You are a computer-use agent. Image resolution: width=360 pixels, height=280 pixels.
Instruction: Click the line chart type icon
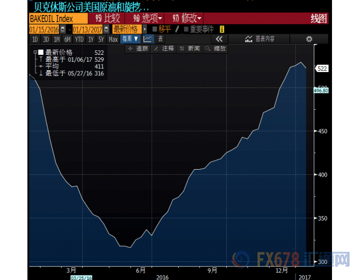pos(148,39)
